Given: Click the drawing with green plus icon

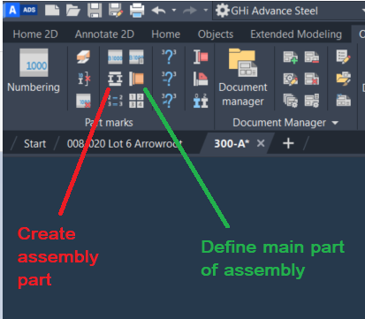Looking at the screenshot, I should pyautogui.click(x=291, y=57).
